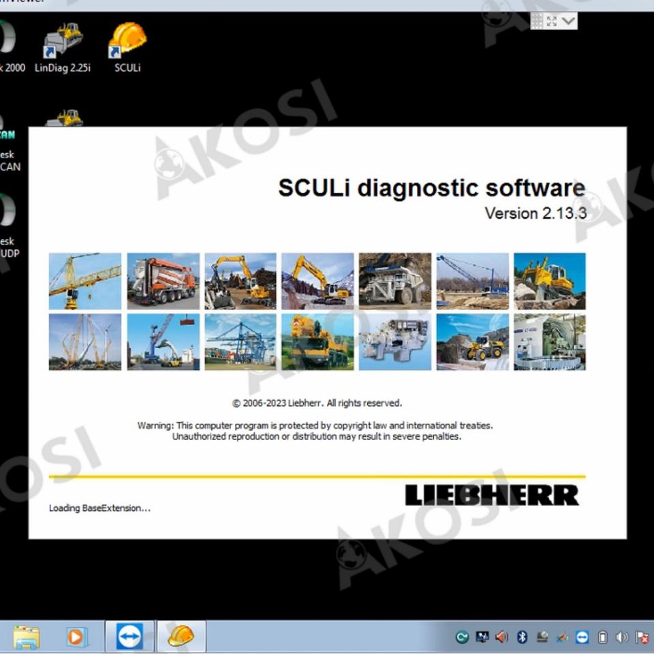The height and width of the screenshot is (654, 654).
Task: Click the green circular-arrow tray icon
Action: pos(462,637)
